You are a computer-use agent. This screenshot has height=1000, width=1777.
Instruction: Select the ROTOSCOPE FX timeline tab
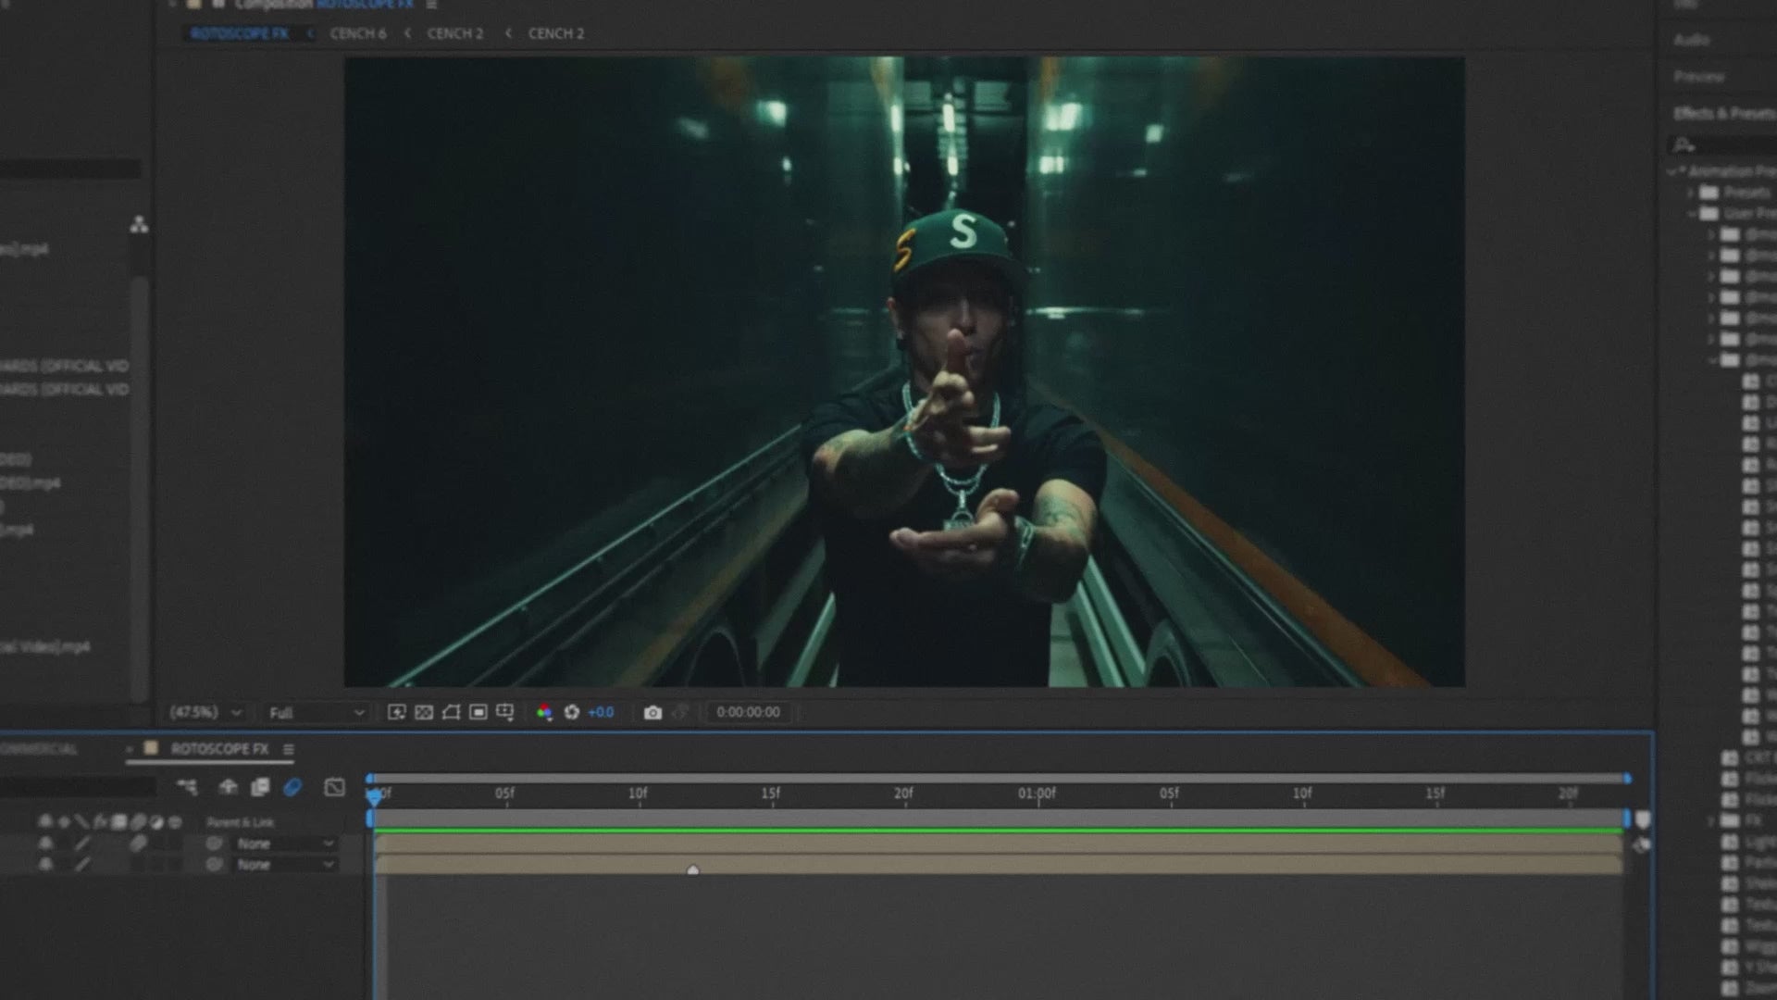tap(219, 748)
